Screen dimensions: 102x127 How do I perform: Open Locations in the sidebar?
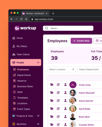pyautogui.click(x=20, y=103)
